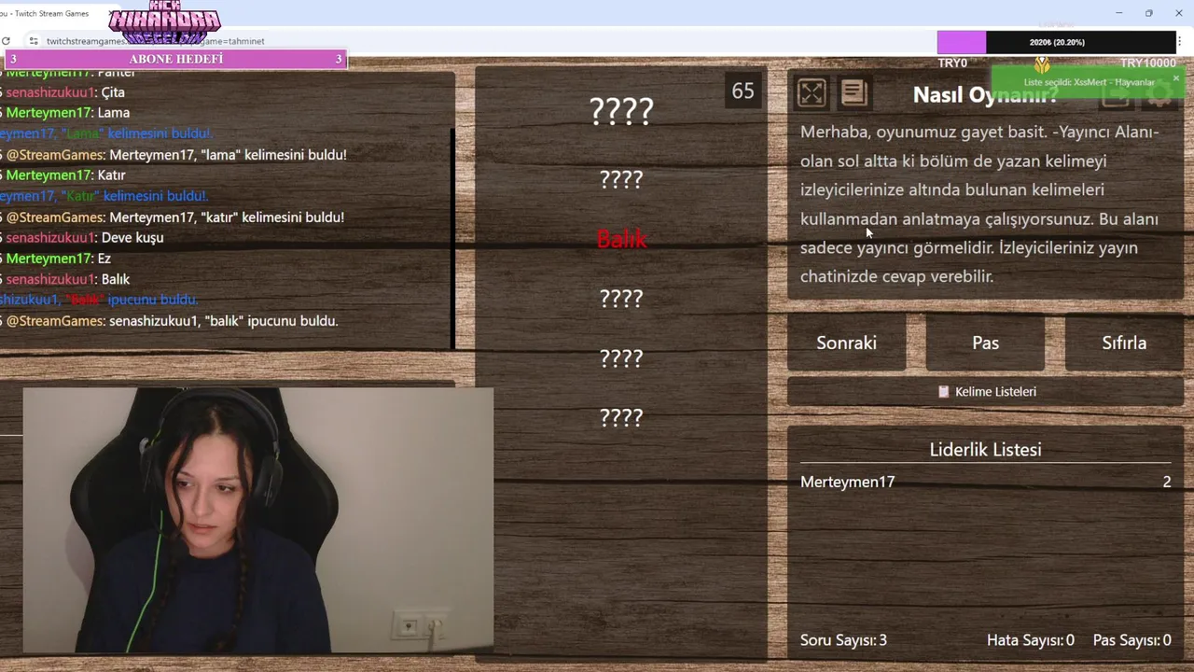Image resolution: width=1194 pixels, height=672 pixels.
Task: Click 'Pas Sayısı: 0' counter
Action: (1132, 640)
